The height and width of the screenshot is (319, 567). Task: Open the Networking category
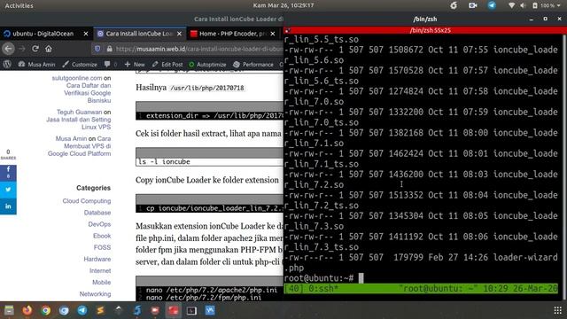pyautogui.click(x=95, y=293)
